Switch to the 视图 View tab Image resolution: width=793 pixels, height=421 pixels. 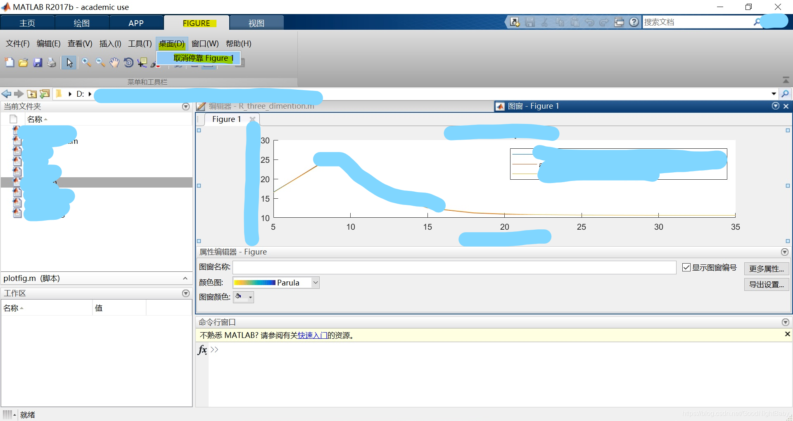256,23
